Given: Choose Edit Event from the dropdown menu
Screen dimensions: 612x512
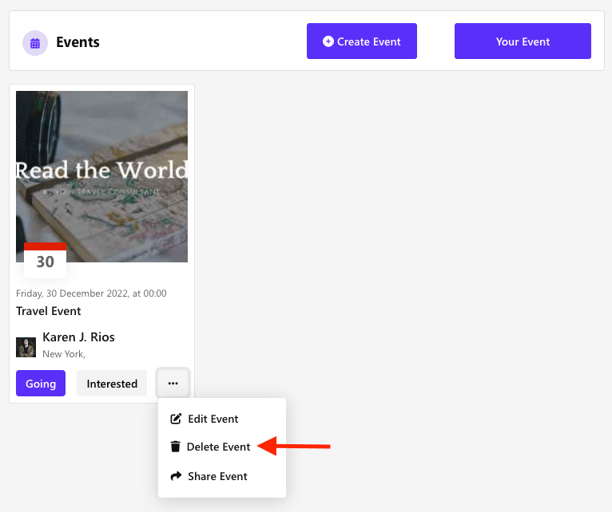Looking at the screenshot, I should tap(213, 419).
